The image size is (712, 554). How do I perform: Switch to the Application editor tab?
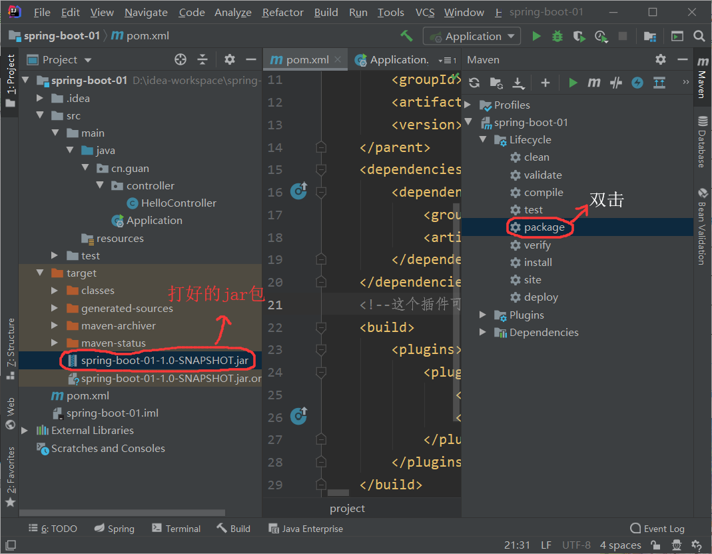click(392, 59)
